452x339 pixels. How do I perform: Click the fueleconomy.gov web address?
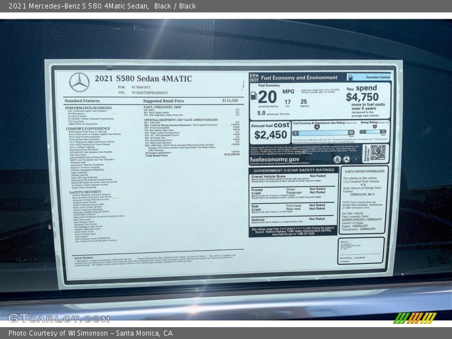click(275, 159)
